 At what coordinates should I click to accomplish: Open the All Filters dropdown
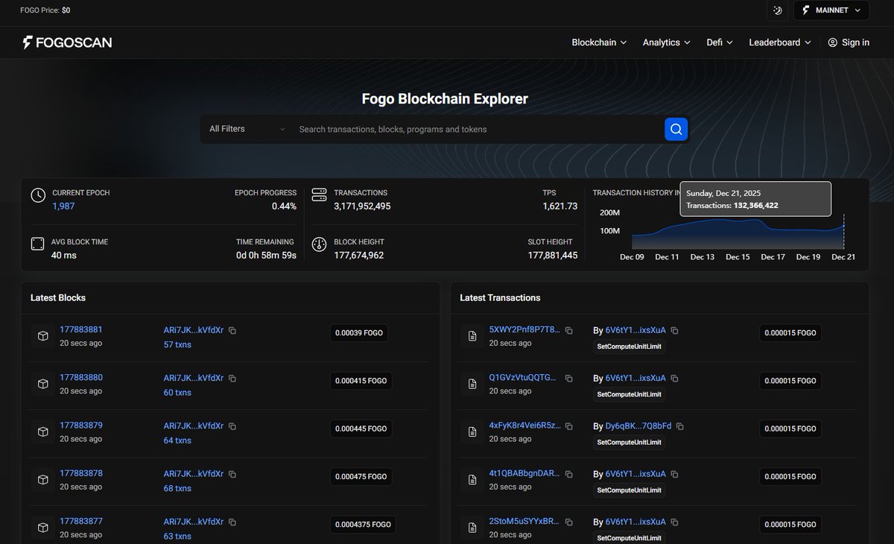pyautogui.click(x=247, y=129)
